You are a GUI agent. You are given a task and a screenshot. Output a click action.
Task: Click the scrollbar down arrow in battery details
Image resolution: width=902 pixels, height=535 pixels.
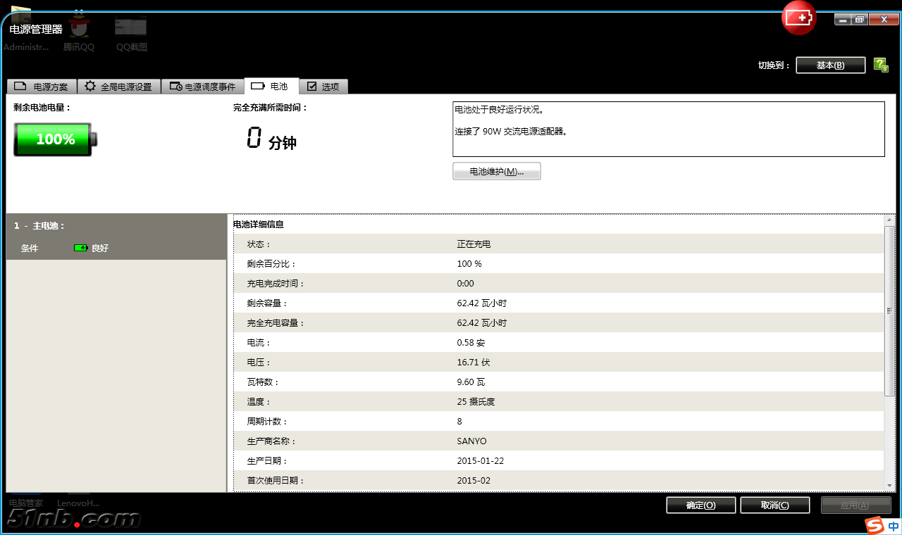(x=889, y=486)
